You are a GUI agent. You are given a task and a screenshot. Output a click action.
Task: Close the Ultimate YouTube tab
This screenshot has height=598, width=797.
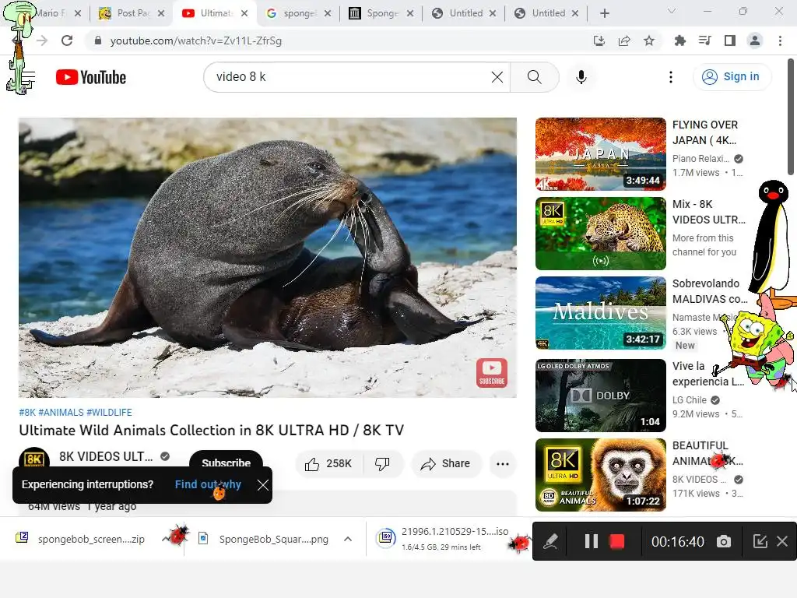pyautogui.click(x=244, y=13)
